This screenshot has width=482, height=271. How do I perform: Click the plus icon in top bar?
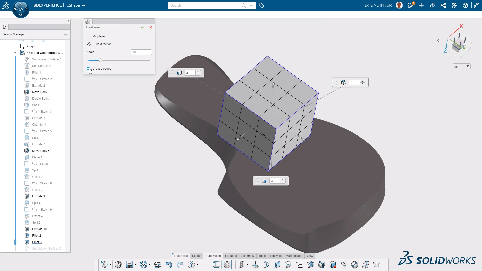[421, 5]
